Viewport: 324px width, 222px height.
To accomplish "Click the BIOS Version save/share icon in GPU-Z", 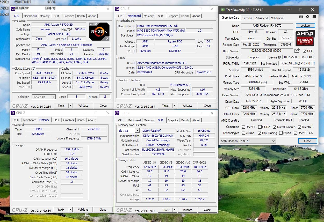I will 297,51.
